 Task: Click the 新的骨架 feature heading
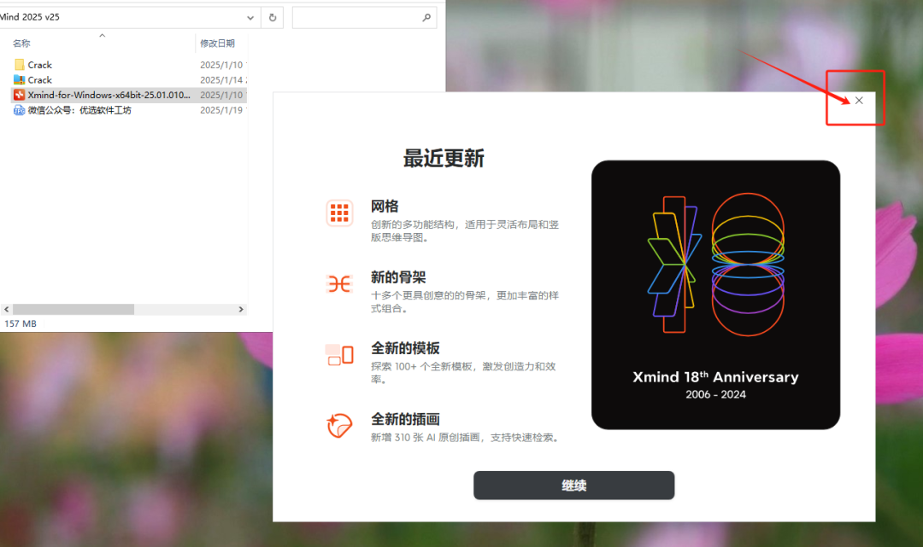coord(398,277)
